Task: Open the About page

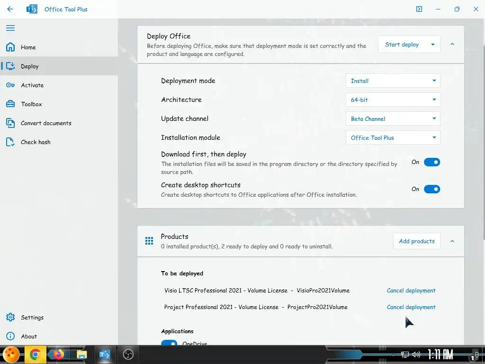Action: point(29,336)
